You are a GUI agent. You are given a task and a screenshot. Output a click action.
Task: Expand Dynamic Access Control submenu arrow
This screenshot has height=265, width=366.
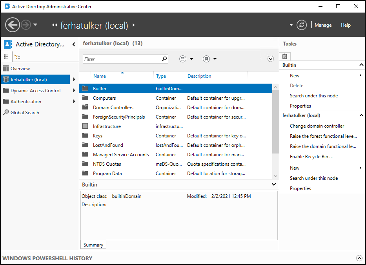tap(74, 90)
